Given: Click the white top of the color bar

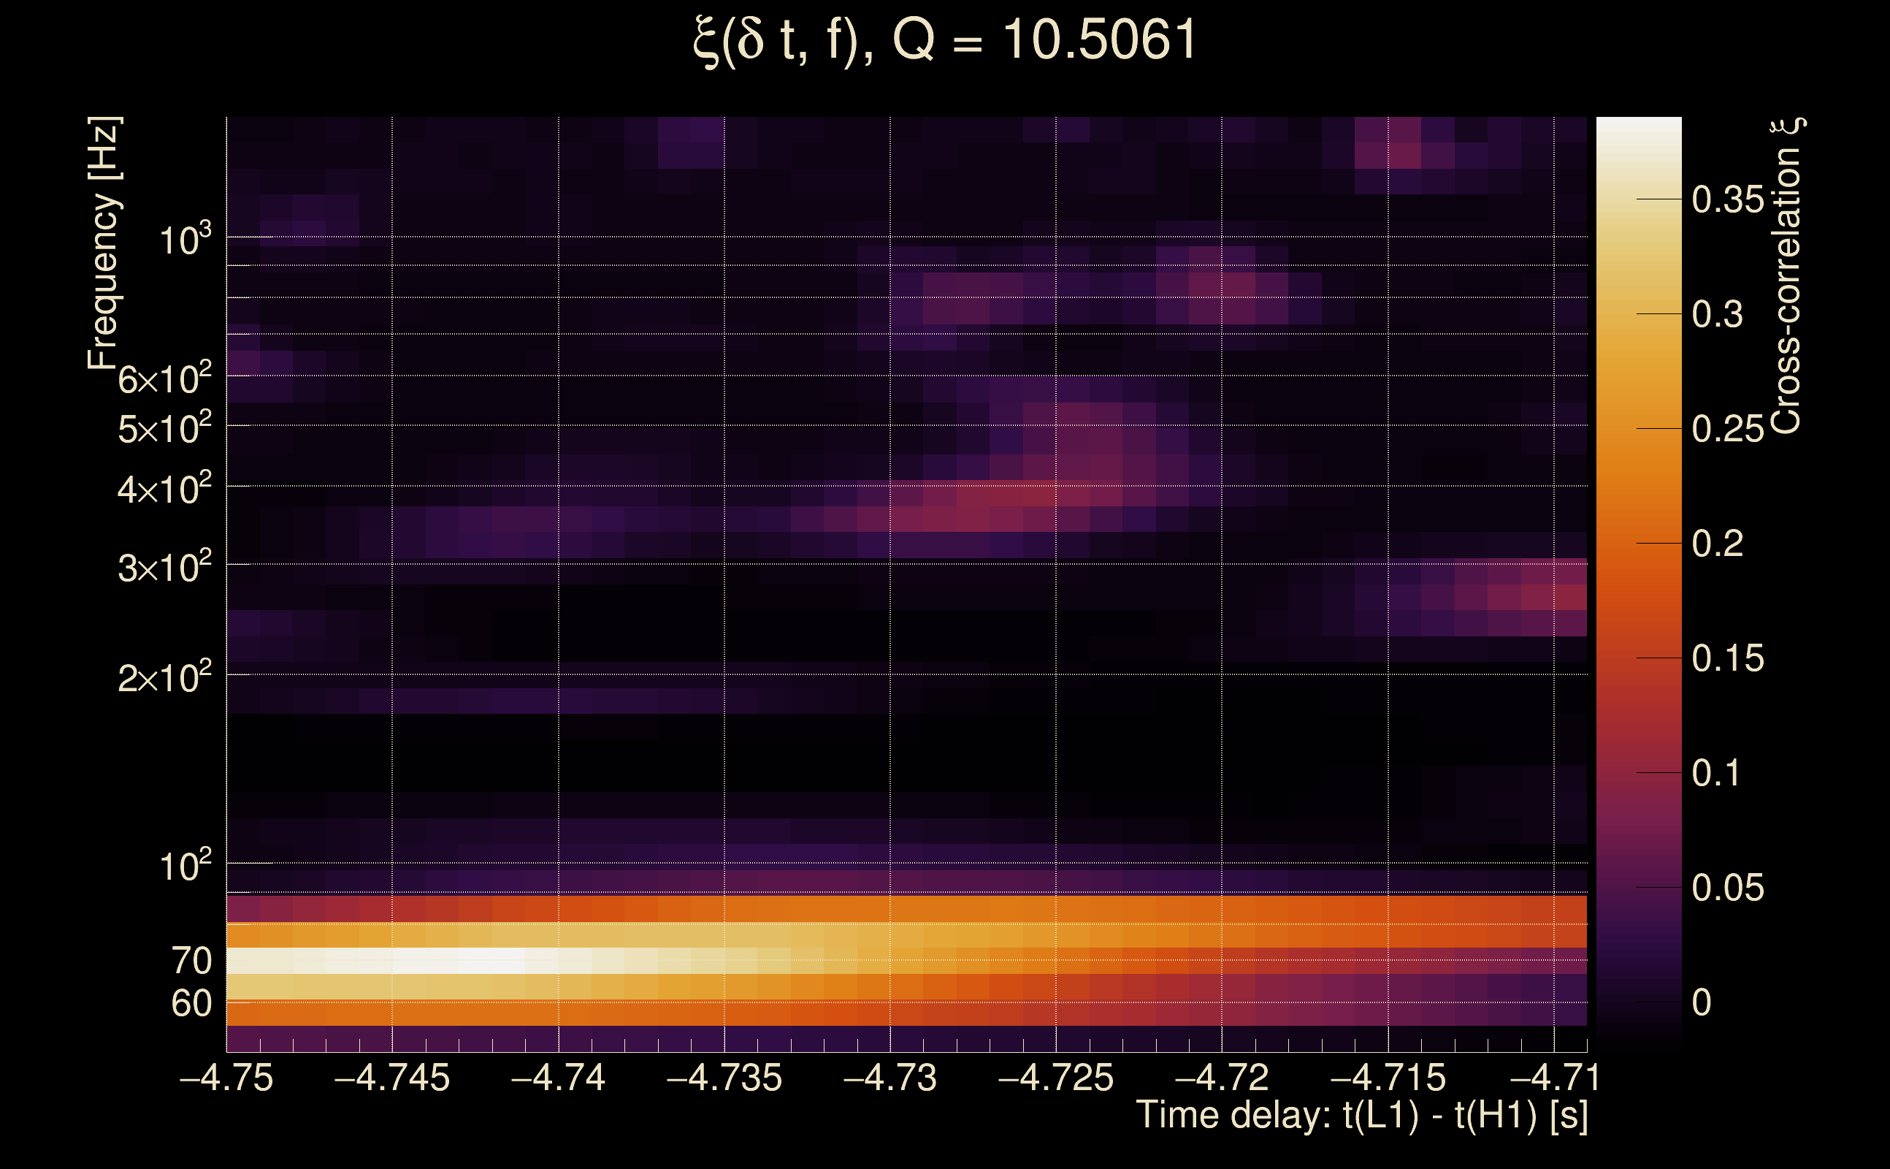Looking at the screenshot, I should coord(1638,132).
